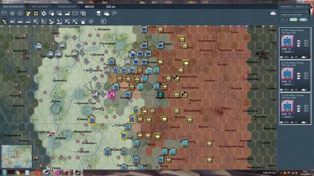Zoom out the map with minus icon
The width and height of the screenshot is (314, 176).
20,13
